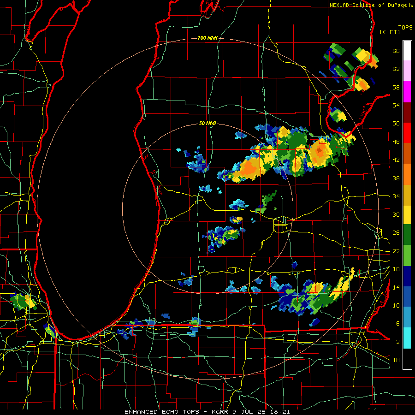
Task: Click the legend value 26
Action: coord(396,233)
